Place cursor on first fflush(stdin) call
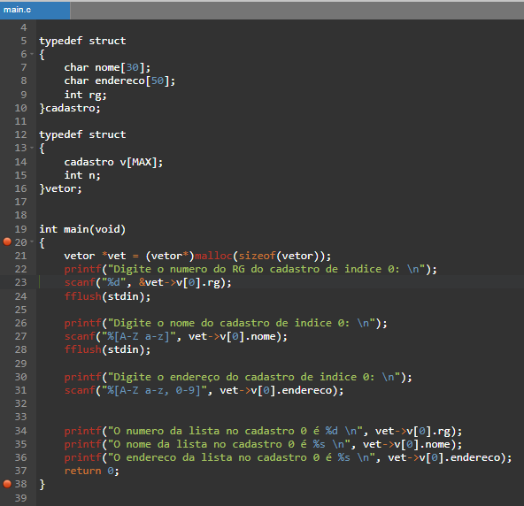 [107, 296]
